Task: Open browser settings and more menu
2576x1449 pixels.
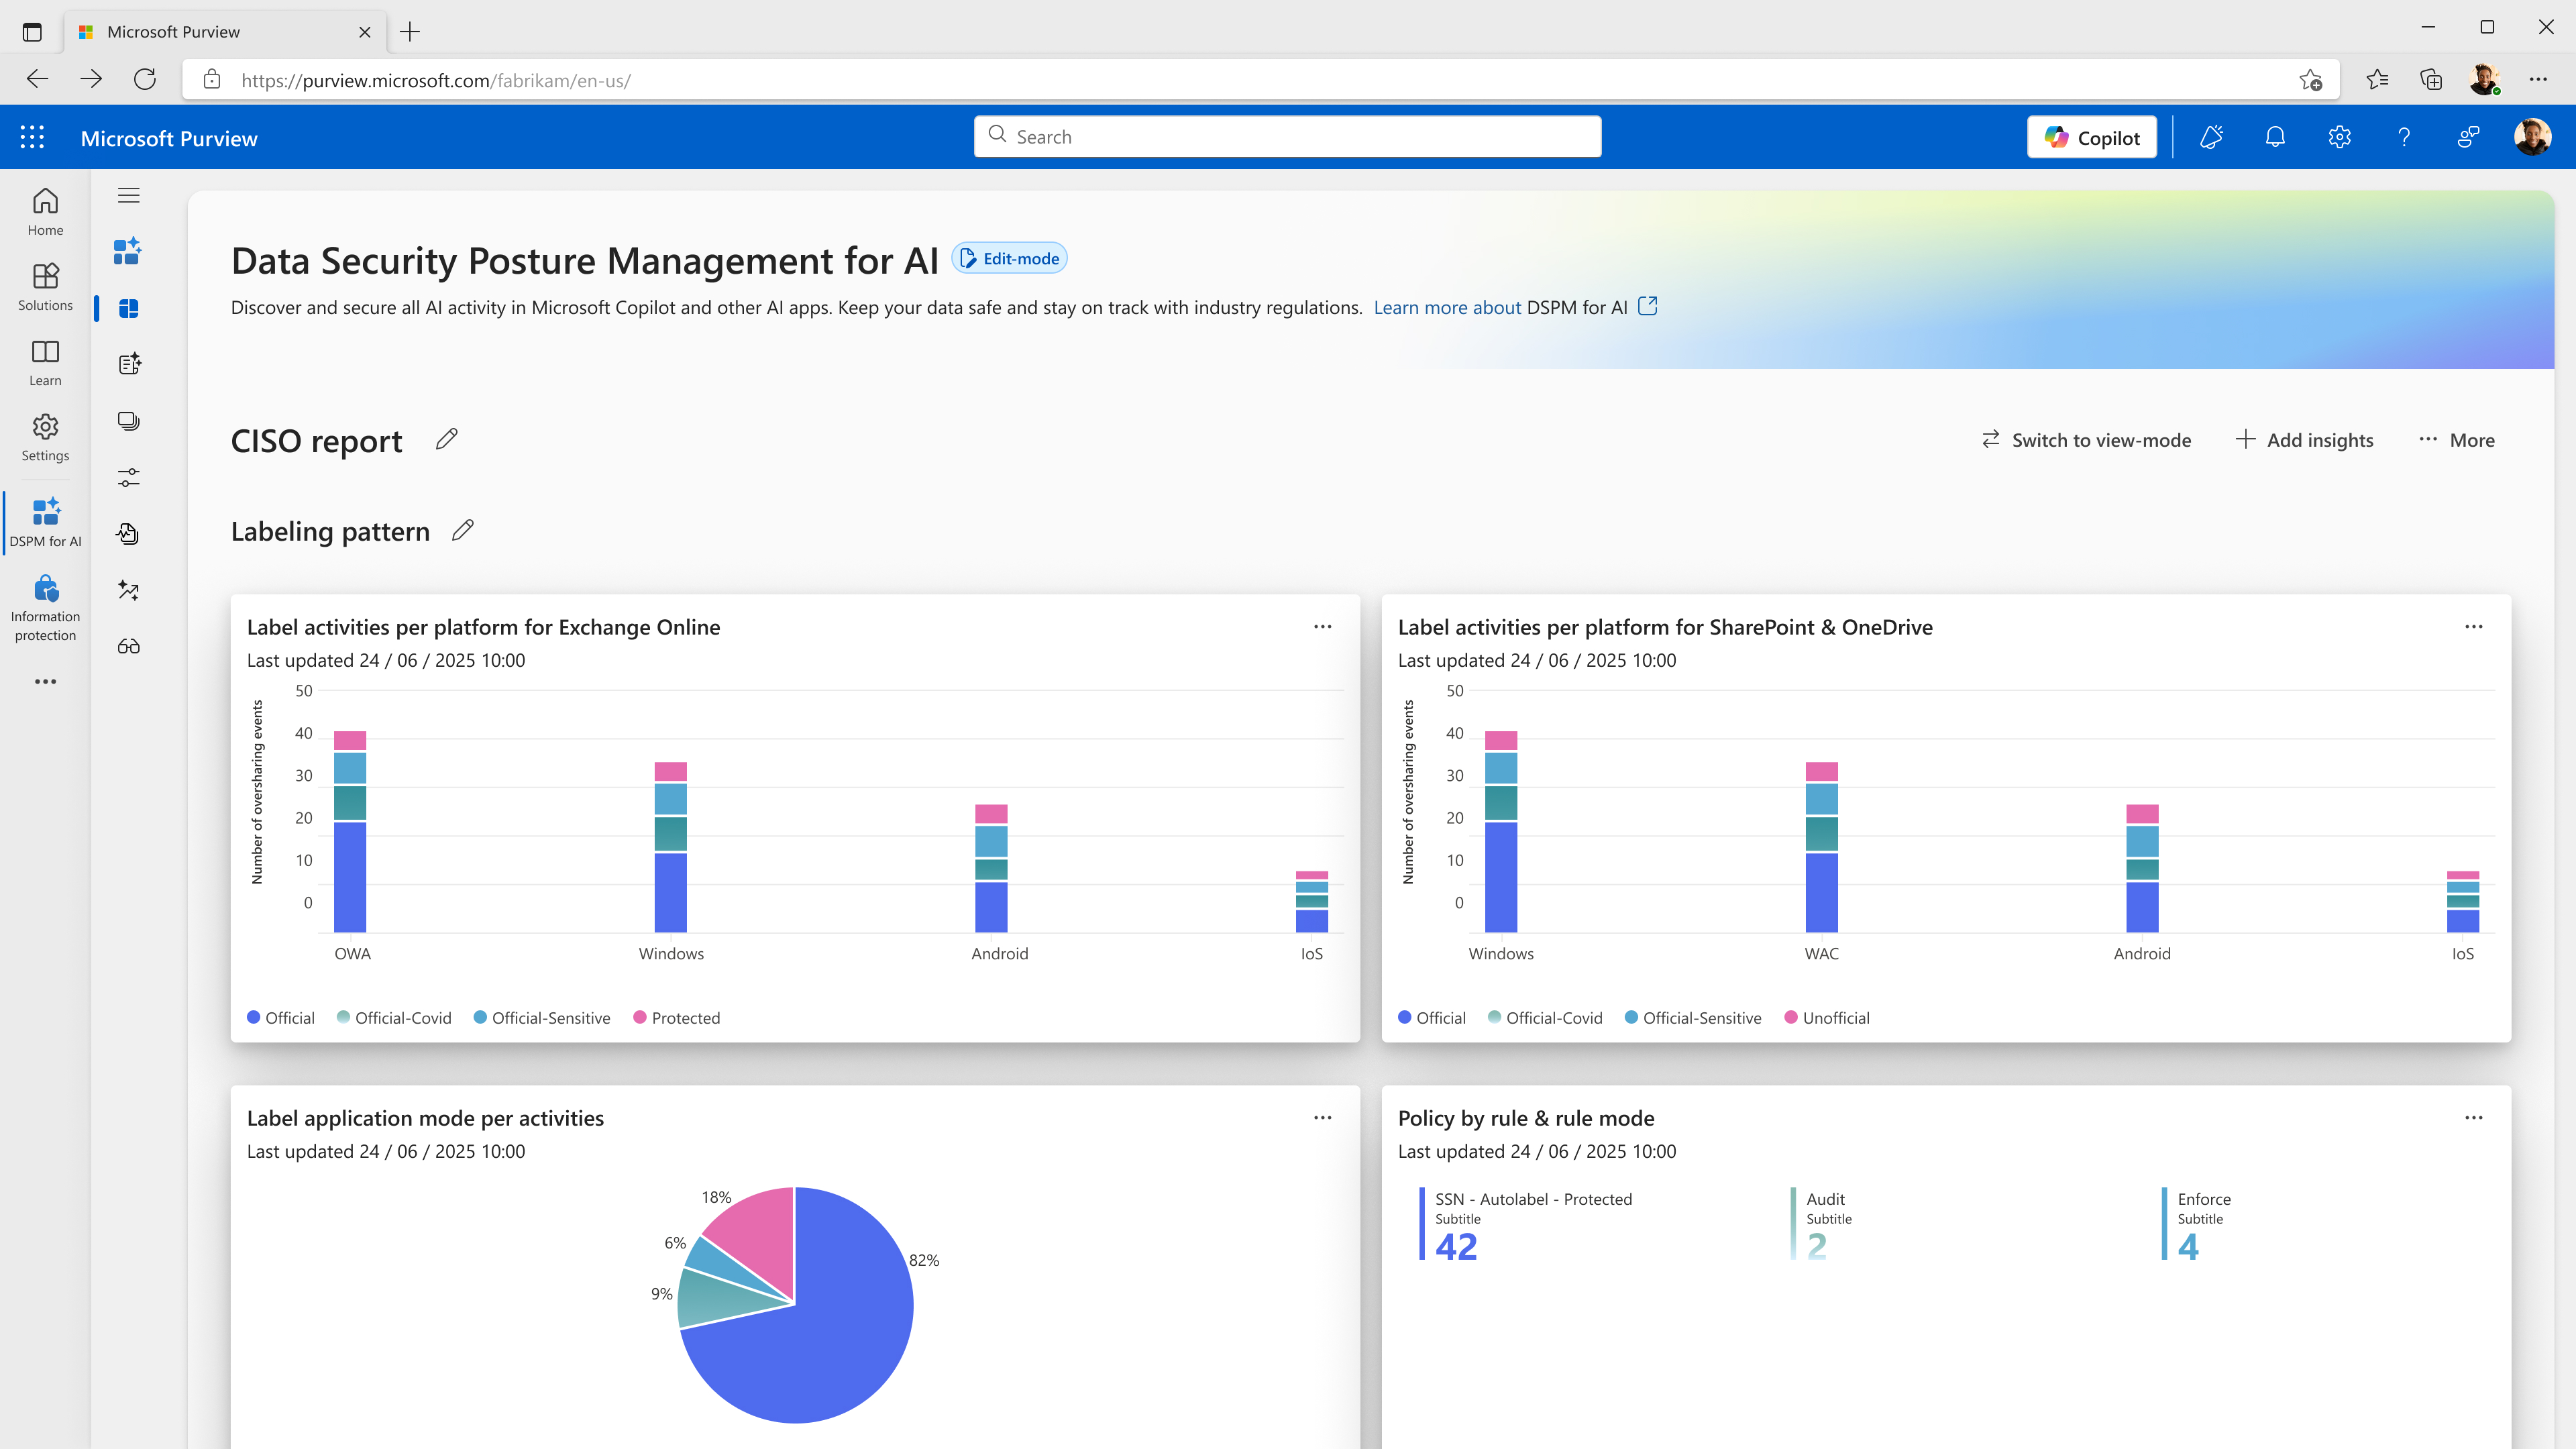Action: point(2538,79)
